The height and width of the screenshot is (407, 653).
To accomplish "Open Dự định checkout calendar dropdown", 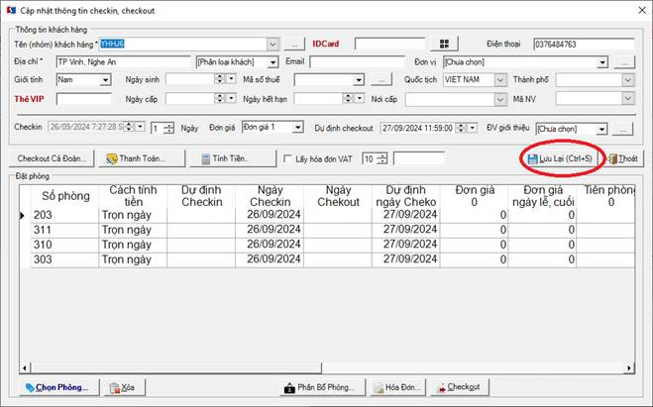I will pyautogui.click(x=473, y=128).
